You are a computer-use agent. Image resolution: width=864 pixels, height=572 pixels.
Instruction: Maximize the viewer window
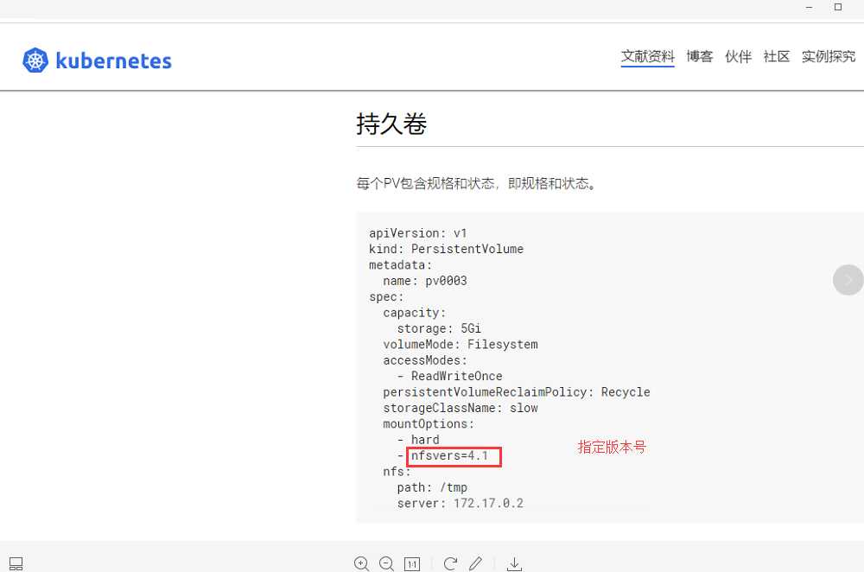tap(838, 7)
